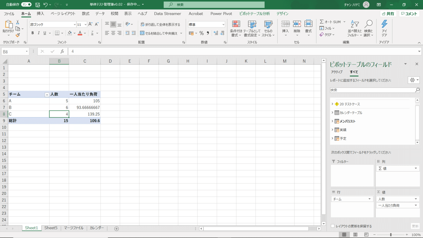This screenshot has height=238, width=423.
Task: Click the Undo arrow icon
Action: tap(45, 5)
